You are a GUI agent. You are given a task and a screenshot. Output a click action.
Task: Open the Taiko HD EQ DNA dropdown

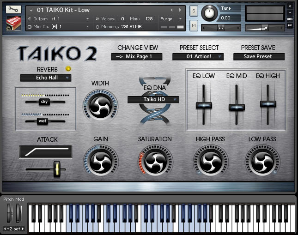point(153,100)
